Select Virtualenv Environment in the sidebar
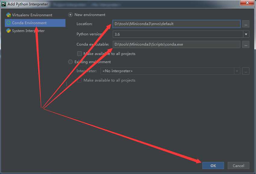Viewport: 256px width, 174px height. (x=35, y=15)
